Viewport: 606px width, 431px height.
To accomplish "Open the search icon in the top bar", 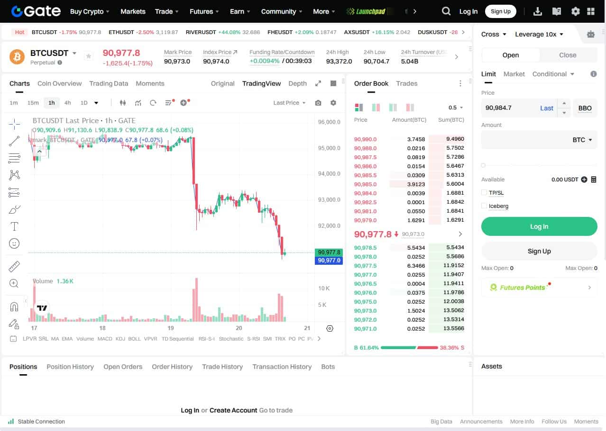I will 446,11.
